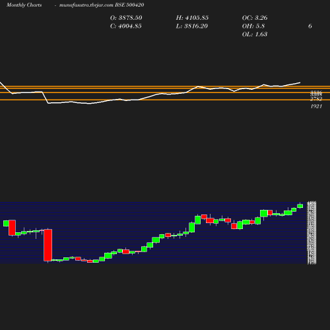
Task: Click the '1921' price level label
Action: (x=316, y=106)
